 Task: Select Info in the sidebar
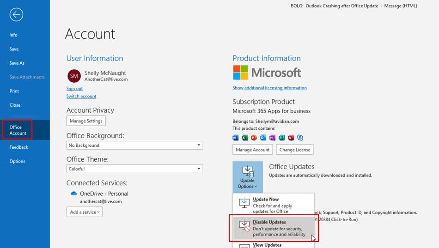click(x=13, y=35)
